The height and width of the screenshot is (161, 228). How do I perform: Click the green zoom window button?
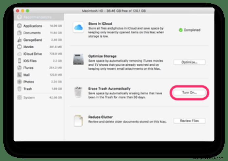[28, 11]
